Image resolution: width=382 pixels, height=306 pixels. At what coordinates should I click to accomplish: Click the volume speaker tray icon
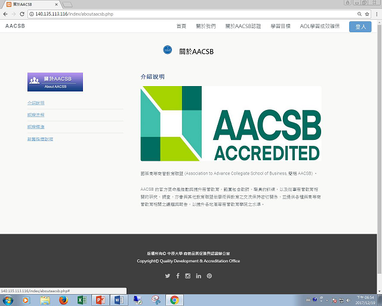(349, 300)
